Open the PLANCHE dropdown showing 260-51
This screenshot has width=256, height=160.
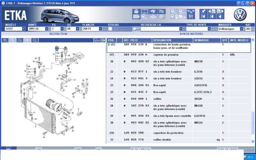coord(100,29)
